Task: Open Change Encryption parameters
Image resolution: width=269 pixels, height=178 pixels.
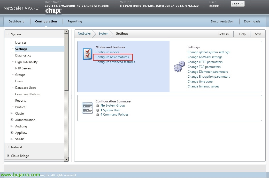Action: (x=209, y=77)
